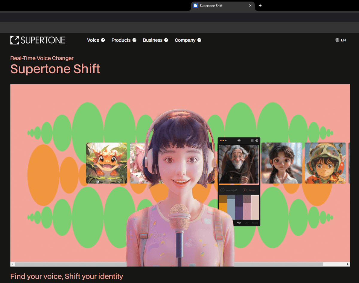Expand the Voice navigation dropdown
Image resolution: width=359 pixels, height=283 pixels.
click(x=96, y=40)
